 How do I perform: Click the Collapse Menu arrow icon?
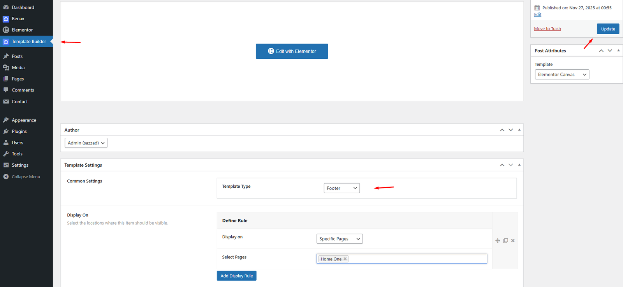coord(6,177)
